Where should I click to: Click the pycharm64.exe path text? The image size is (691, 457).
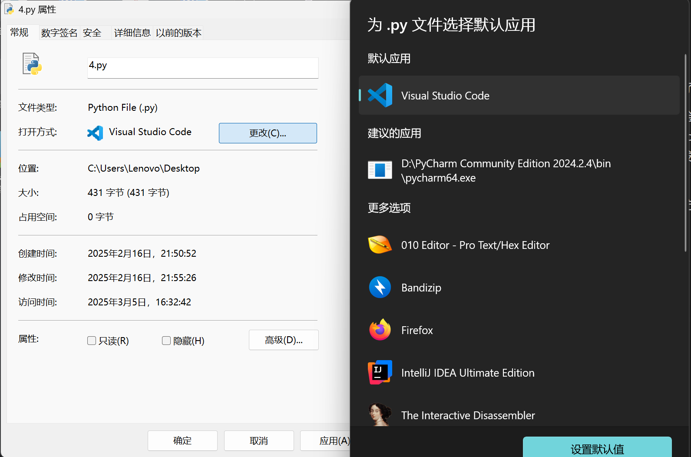click(x=506, y=171)
